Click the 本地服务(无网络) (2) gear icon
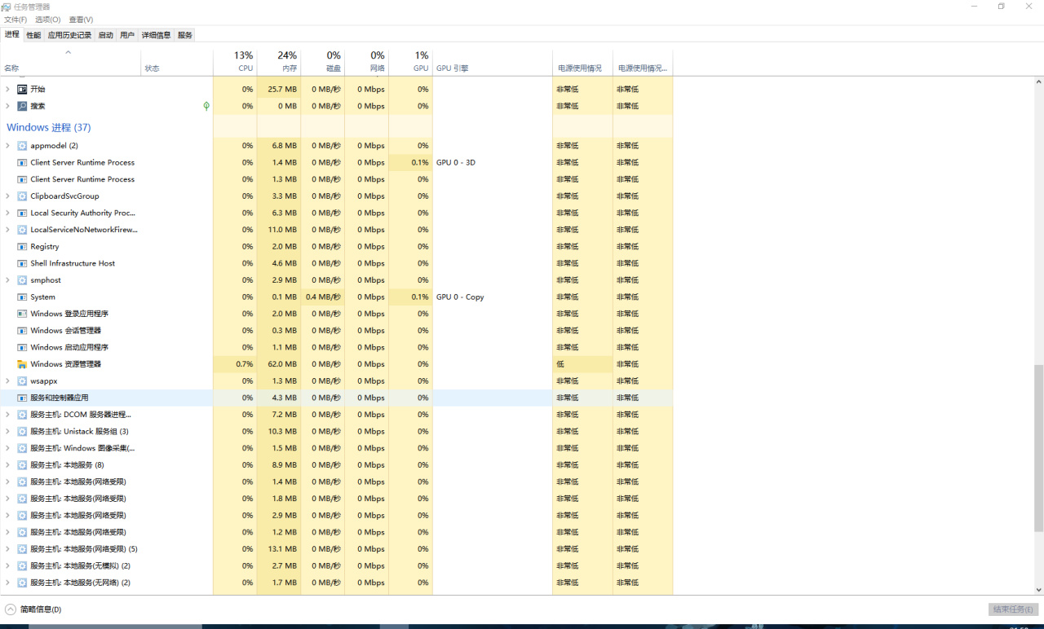Viewport: 1044px width, 629px height. point(22,583)
